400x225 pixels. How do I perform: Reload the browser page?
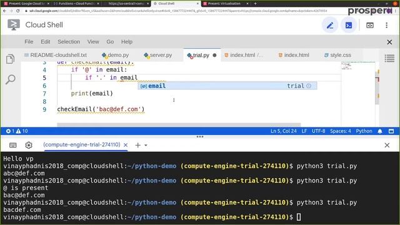[x=18, y=11]
